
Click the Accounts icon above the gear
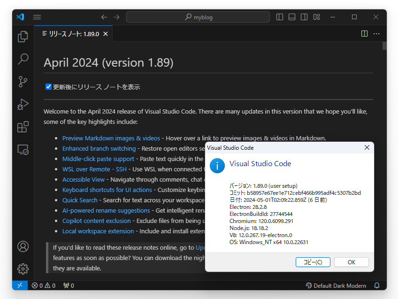23,246
